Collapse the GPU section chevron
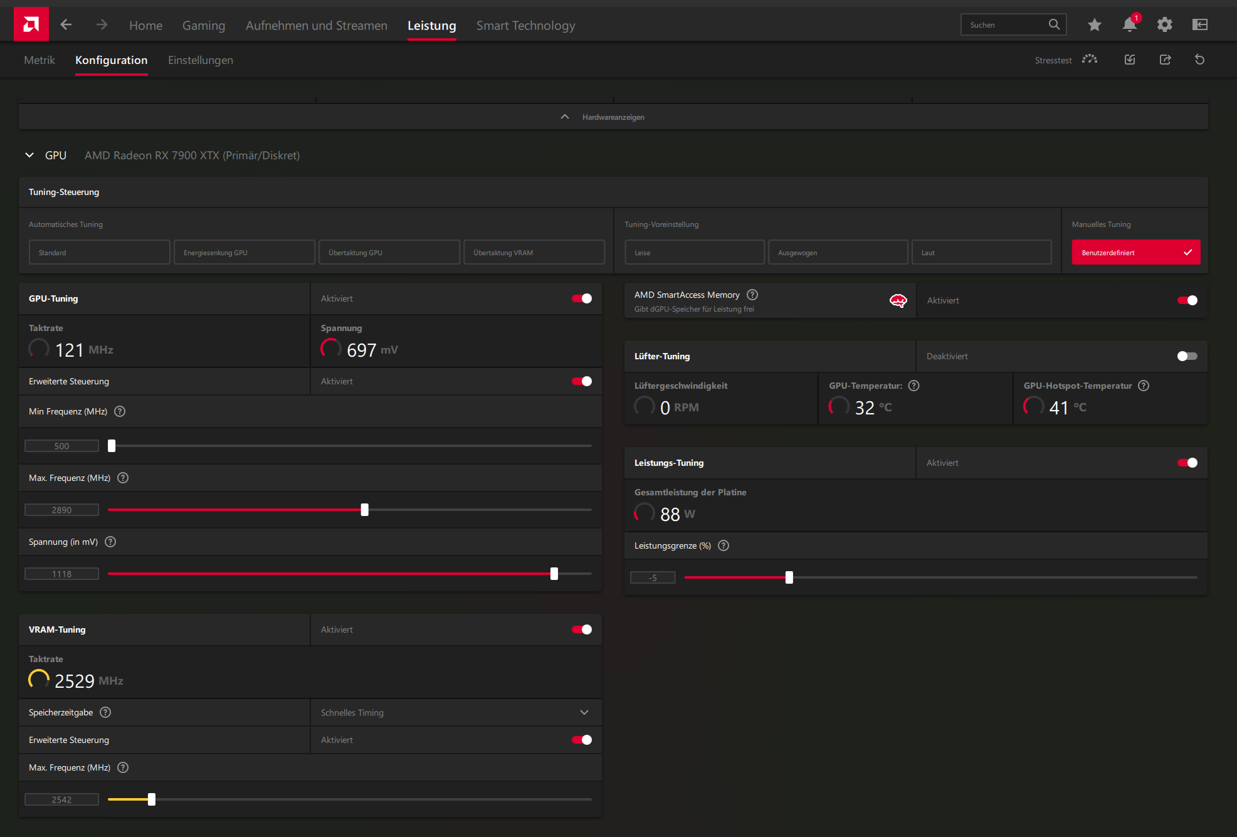This screenshot has height=837, width=1237. [29, 155]
